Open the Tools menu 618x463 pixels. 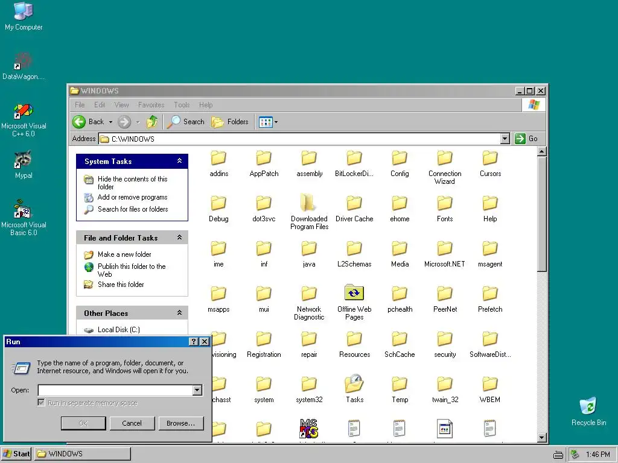tap(182, 105)
